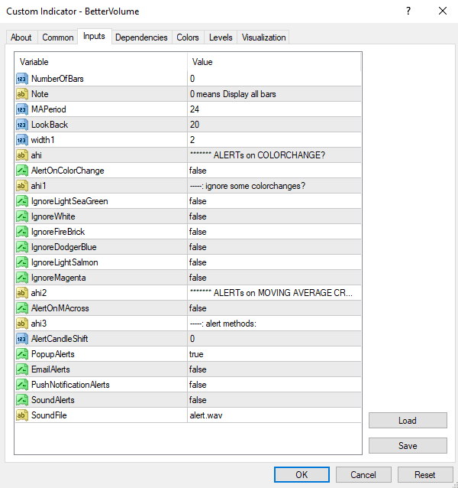The image size is (458, 488).
Task: Load a saved input preset
Action: click(408, 421)
